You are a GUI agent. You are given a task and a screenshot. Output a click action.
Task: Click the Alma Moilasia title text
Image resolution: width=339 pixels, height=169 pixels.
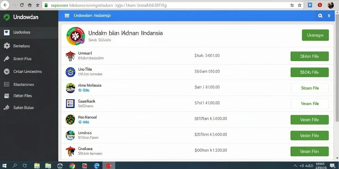[x=89, y=85]
